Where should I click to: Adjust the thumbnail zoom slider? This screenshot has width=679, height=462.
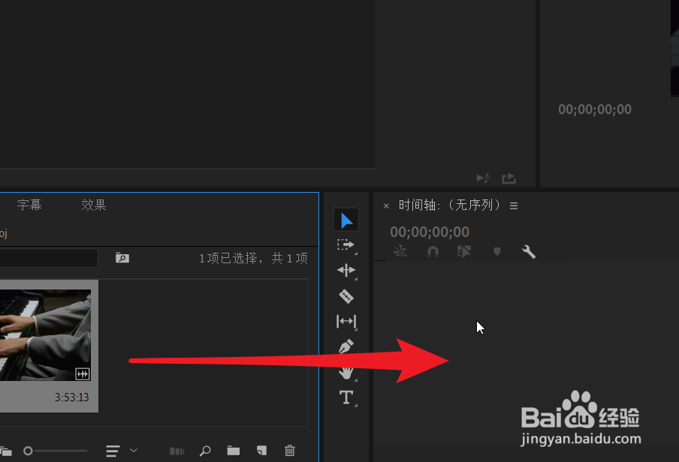[28, 451]
